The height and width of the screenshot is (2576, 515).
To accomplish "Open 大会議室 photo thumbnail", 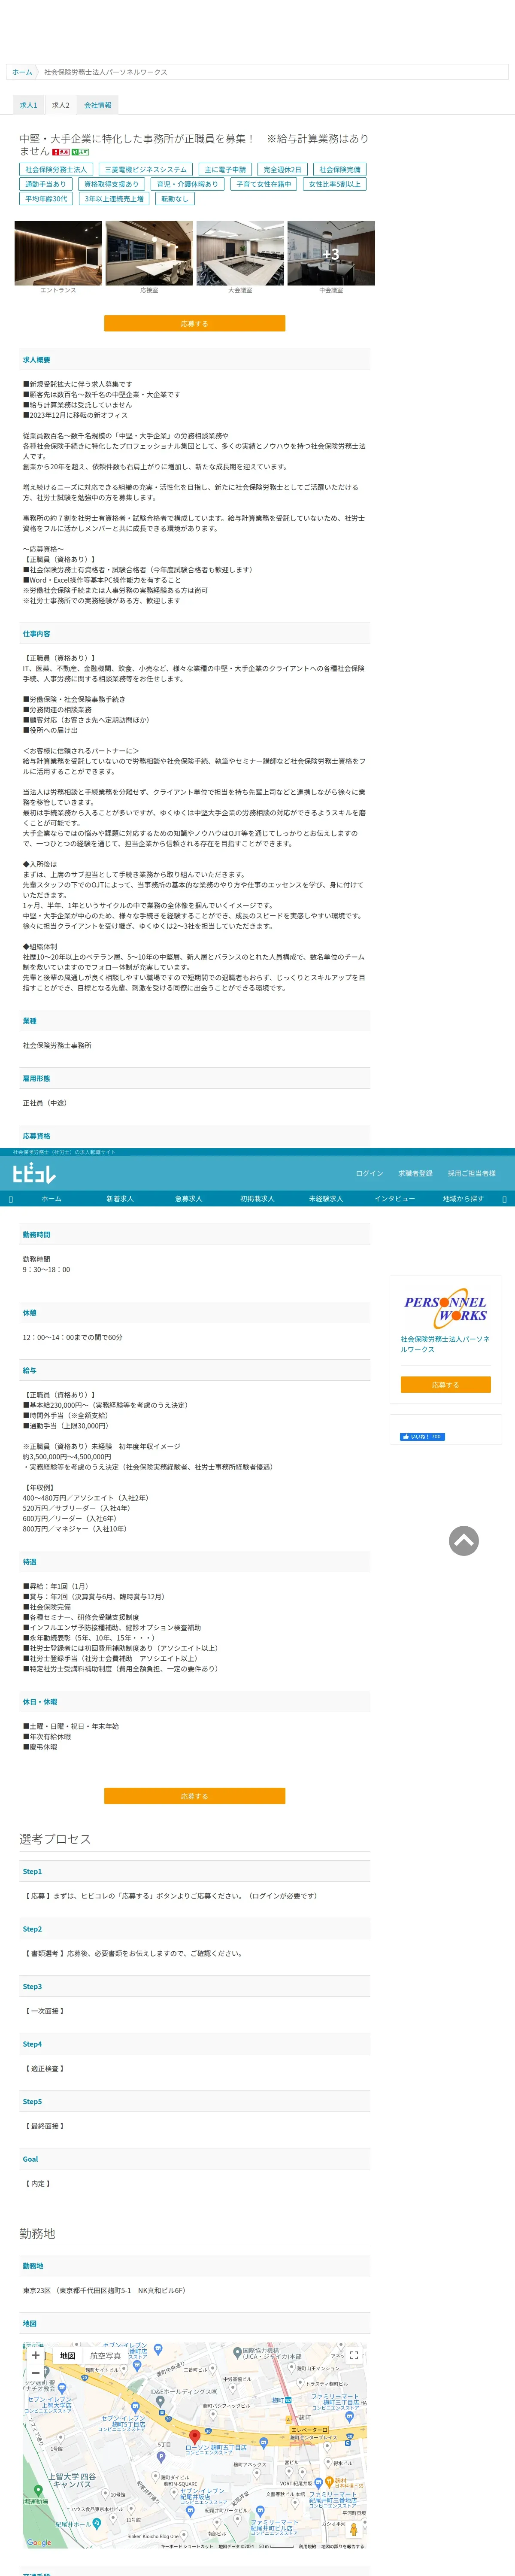I will pos(240,253).
